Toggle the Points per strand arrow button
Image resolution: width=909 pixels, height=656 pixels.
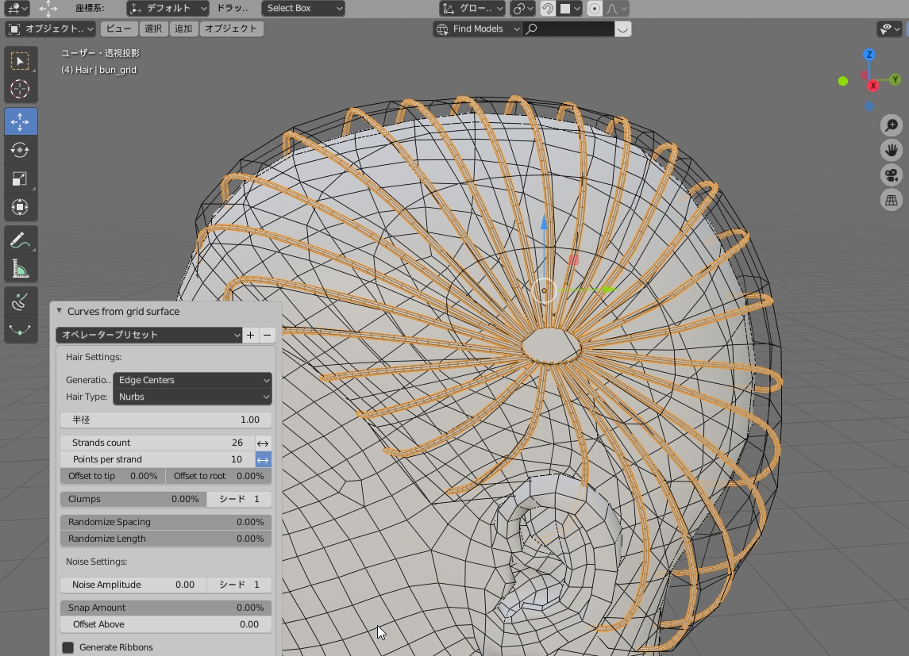point(263,459)
